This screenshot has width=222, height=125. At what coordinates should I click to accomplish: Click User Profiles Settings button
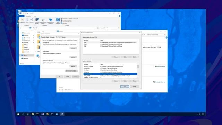coord(73,57)
